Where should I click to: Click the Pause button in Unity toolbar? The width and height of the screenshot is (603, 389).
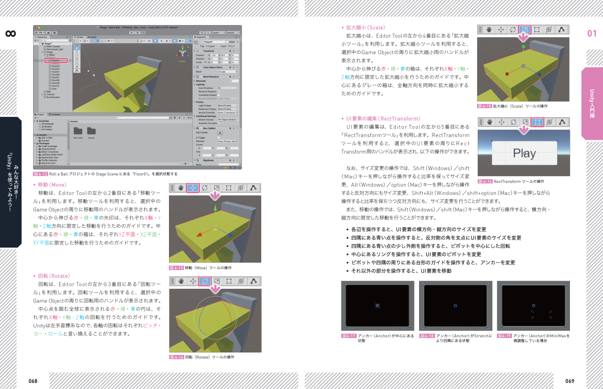138,33
